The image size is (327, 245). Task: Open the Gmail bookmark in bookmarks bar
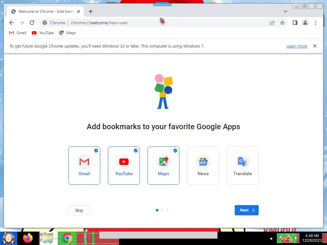pyautogui.click(x=18, y=33)
